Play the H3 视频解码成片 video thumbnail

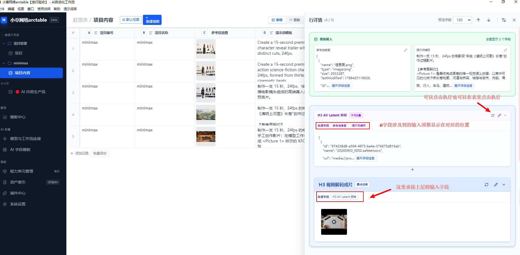click(334, 222)
